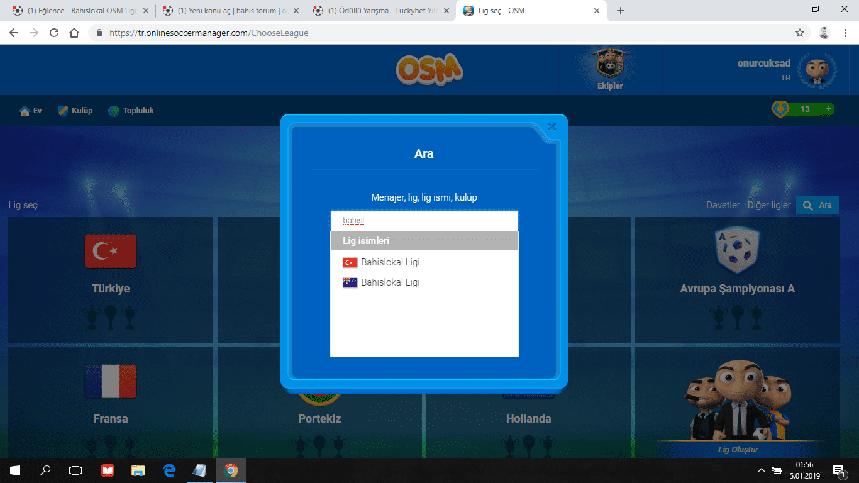Click the boss coins icon
The width and height of the screenshot is (859, 483).
pos(780,109)
